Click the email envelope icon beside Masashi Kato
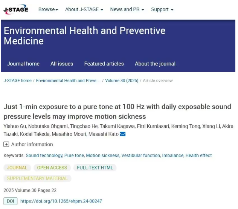This screenshot has height=209, width=238. click(122, 134)
